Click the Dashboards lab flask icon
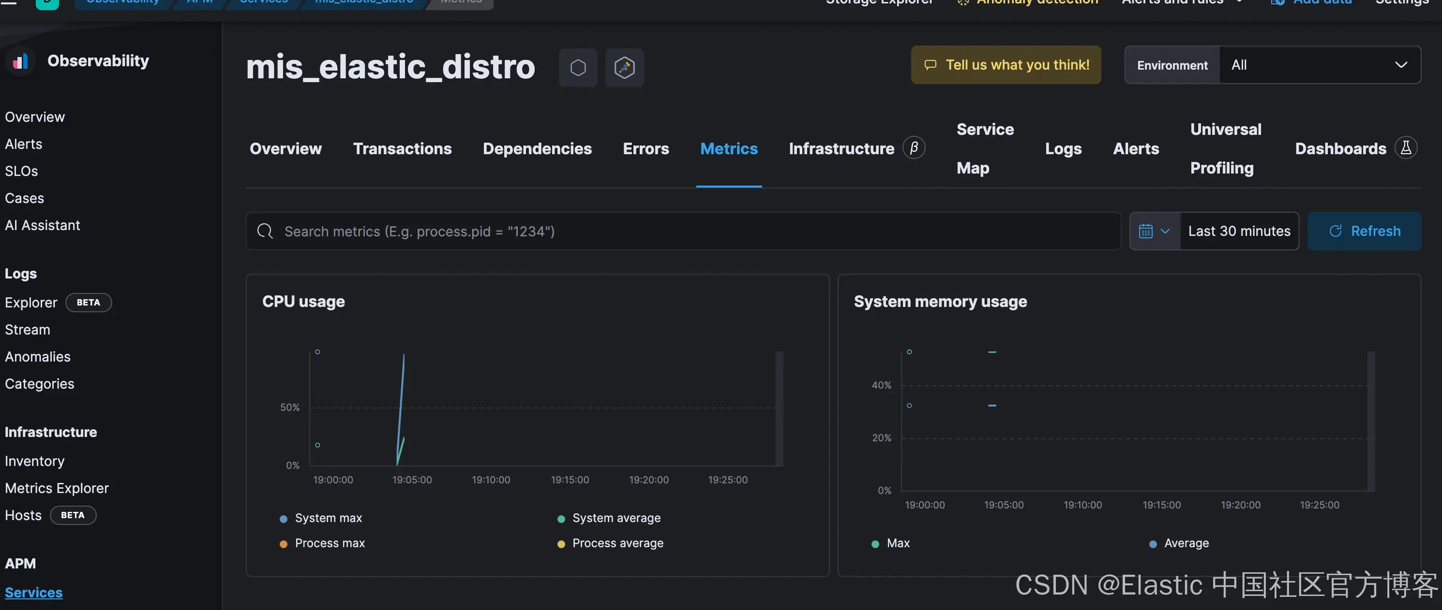The image size is (1442, 610). click(1406, 148)
